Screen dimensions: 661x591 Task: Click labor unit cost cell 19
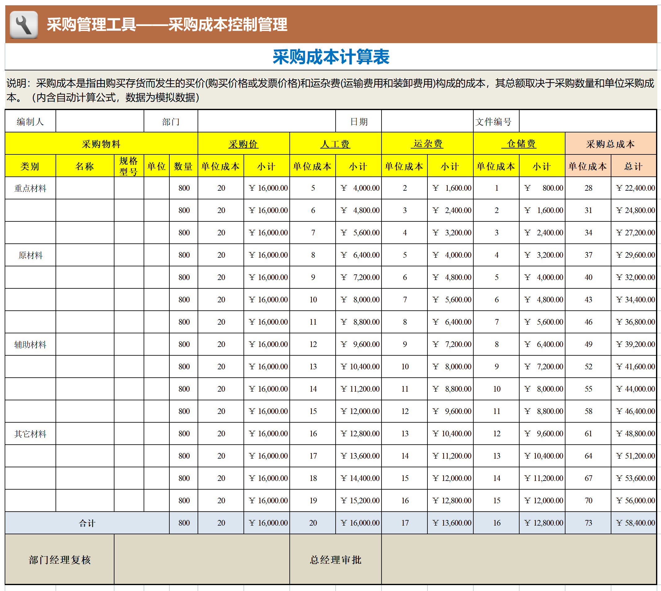312,500
